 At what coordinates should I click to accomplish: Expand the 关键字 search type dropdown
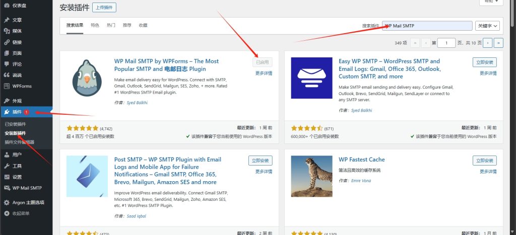(488, 26)
